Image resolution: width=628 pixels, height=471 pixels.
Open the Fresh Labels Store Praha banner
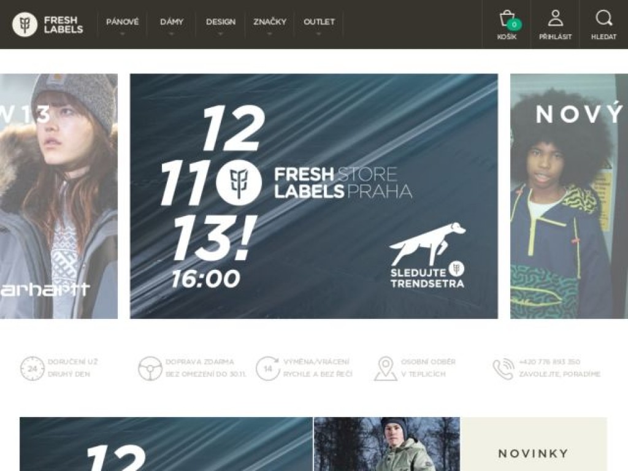coord(314,196)
